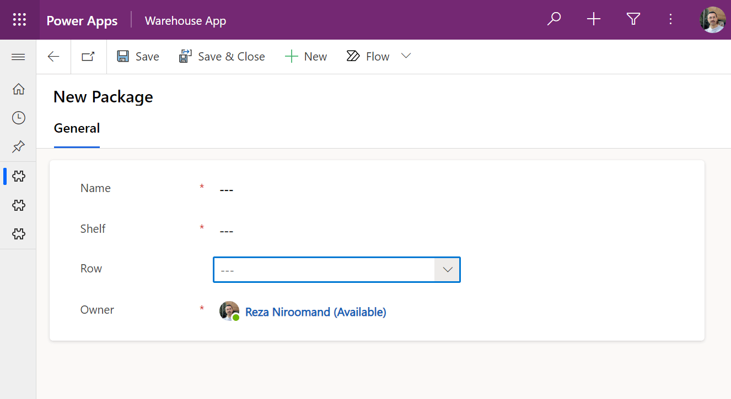The width and height of the screenshot is (731, 399).
Task: Click the Save button
Action: (138, 57)
